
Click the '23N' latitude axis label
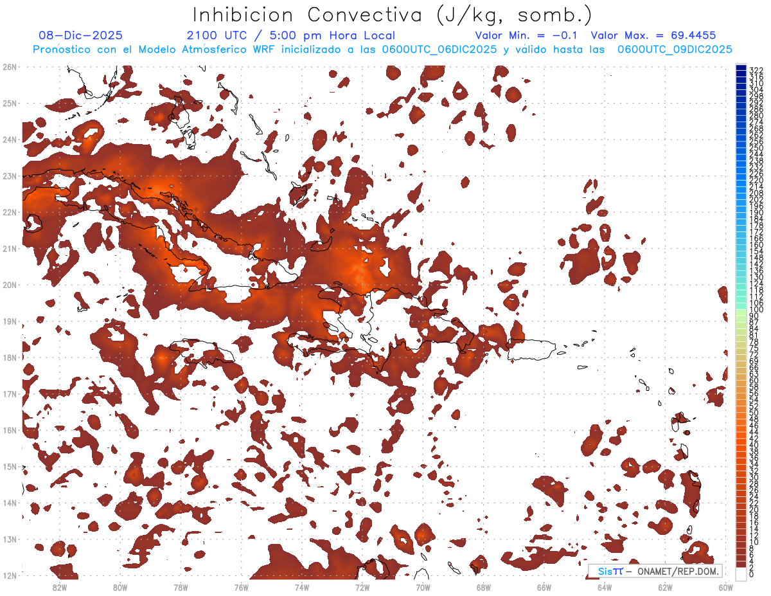(9, 176)
